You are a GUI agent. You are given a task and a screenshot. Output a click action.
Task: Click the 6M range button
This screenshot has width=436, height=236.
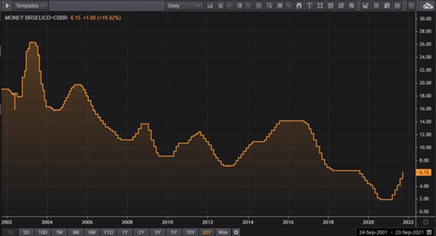point(92,232)
